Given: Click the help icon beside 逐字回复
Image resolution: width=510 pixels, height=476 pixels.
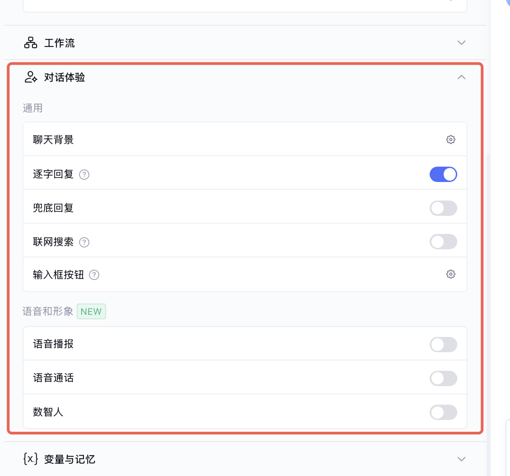Looking at the screenshot, I should tap(84, 174).
